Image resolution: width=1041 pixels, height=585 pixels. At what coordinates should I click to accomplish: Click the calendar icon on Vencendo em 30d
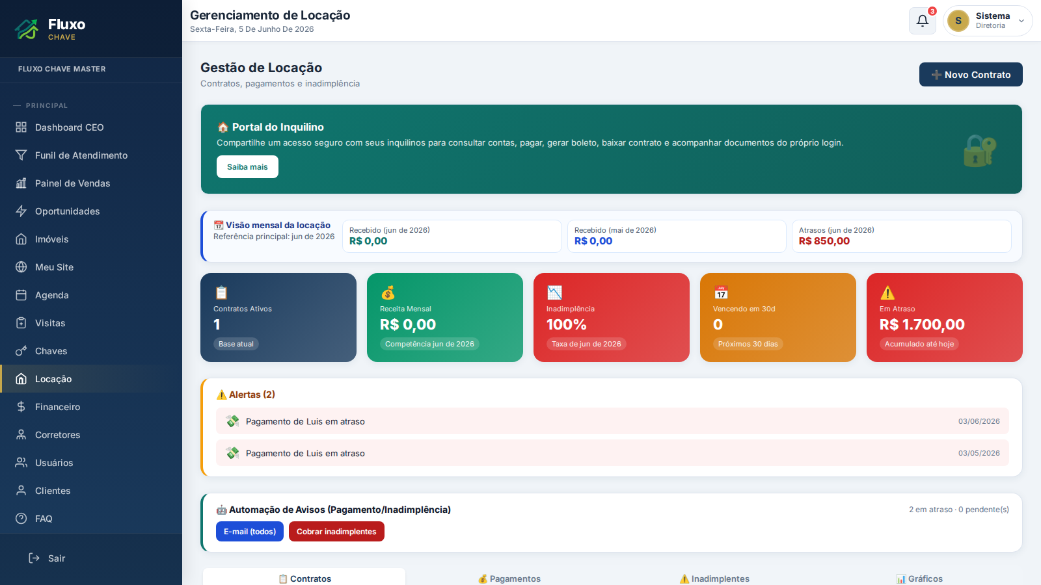point(721,292)
